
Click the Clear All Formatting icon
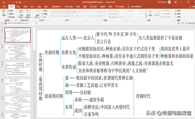tap(83, 12)
